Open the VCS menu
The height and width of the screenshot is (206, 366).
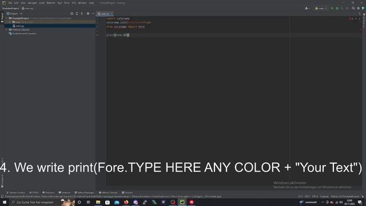tap(74, 3)
